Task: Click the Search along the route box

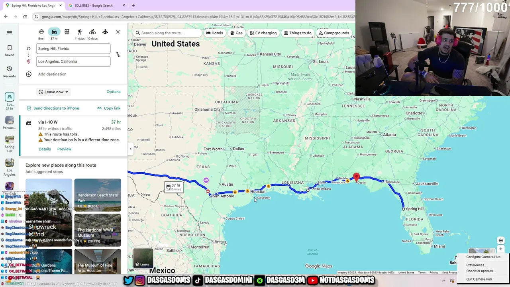Action: coord(168,33)
